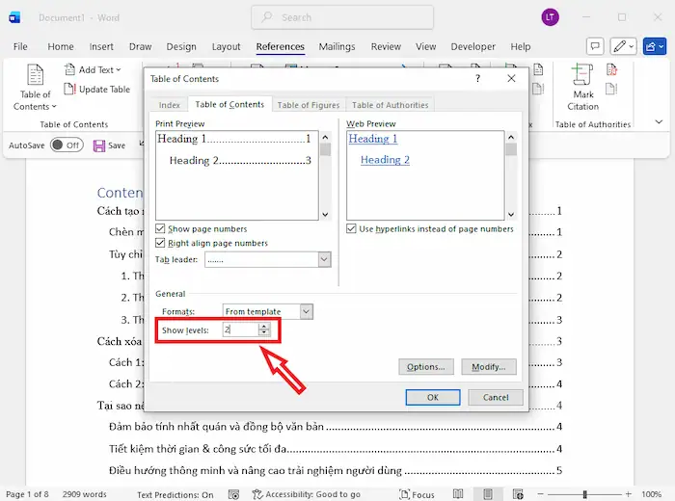This screenshot has width=675, height=501.
Task: Click the dialog Help question mark icon
Action: (477, 78)
